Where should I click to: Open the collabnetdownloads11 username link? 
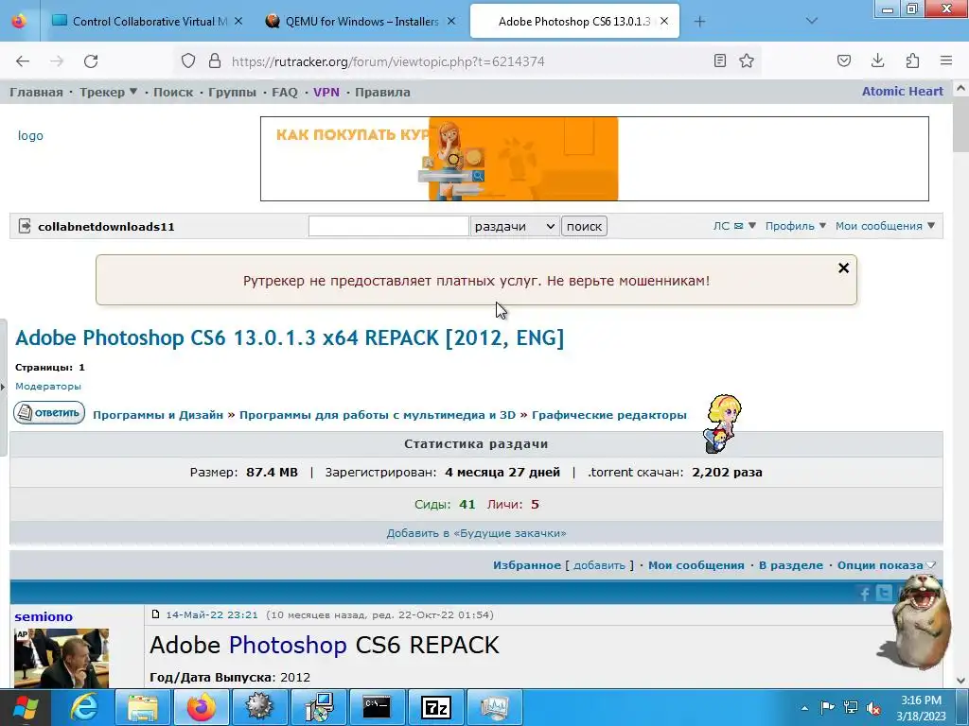pyautogui.click(x=106, y=227)
